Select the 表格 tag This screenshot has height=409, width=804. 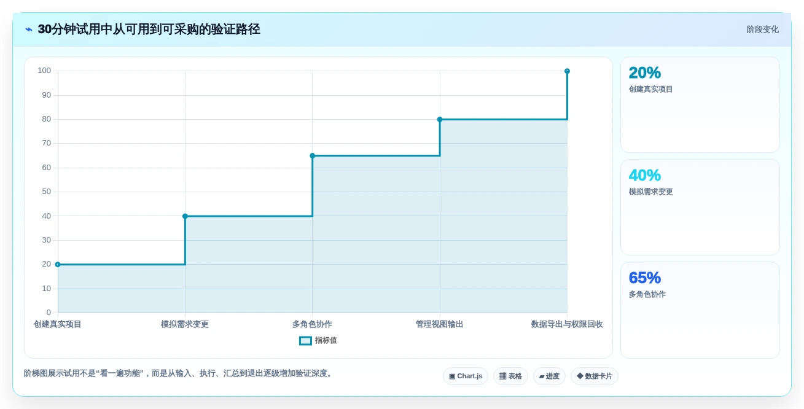(510, 376)
